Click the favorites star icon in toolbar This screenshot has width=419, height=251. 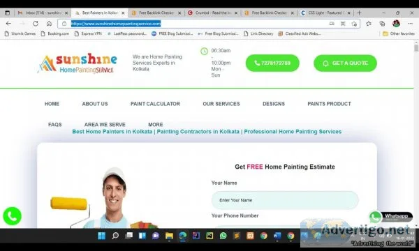[369, 24]
